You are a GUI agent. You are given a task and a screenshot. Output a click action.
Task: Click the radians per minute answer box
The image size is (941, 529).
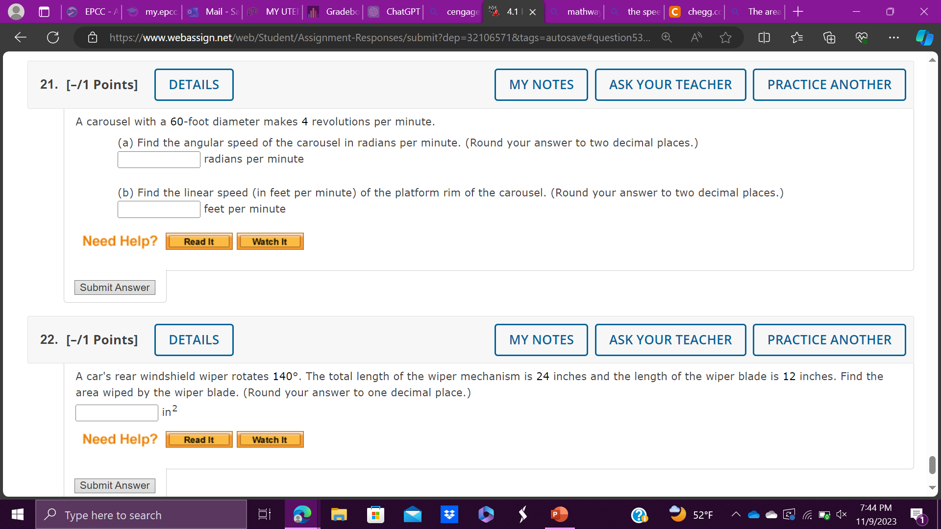[x=159, y=160]
